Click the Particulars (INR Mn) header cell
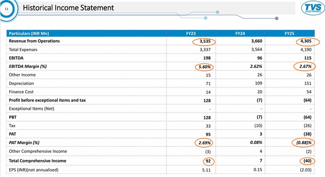Viewport: 325px width, 177px height. [x=29, y=33]
